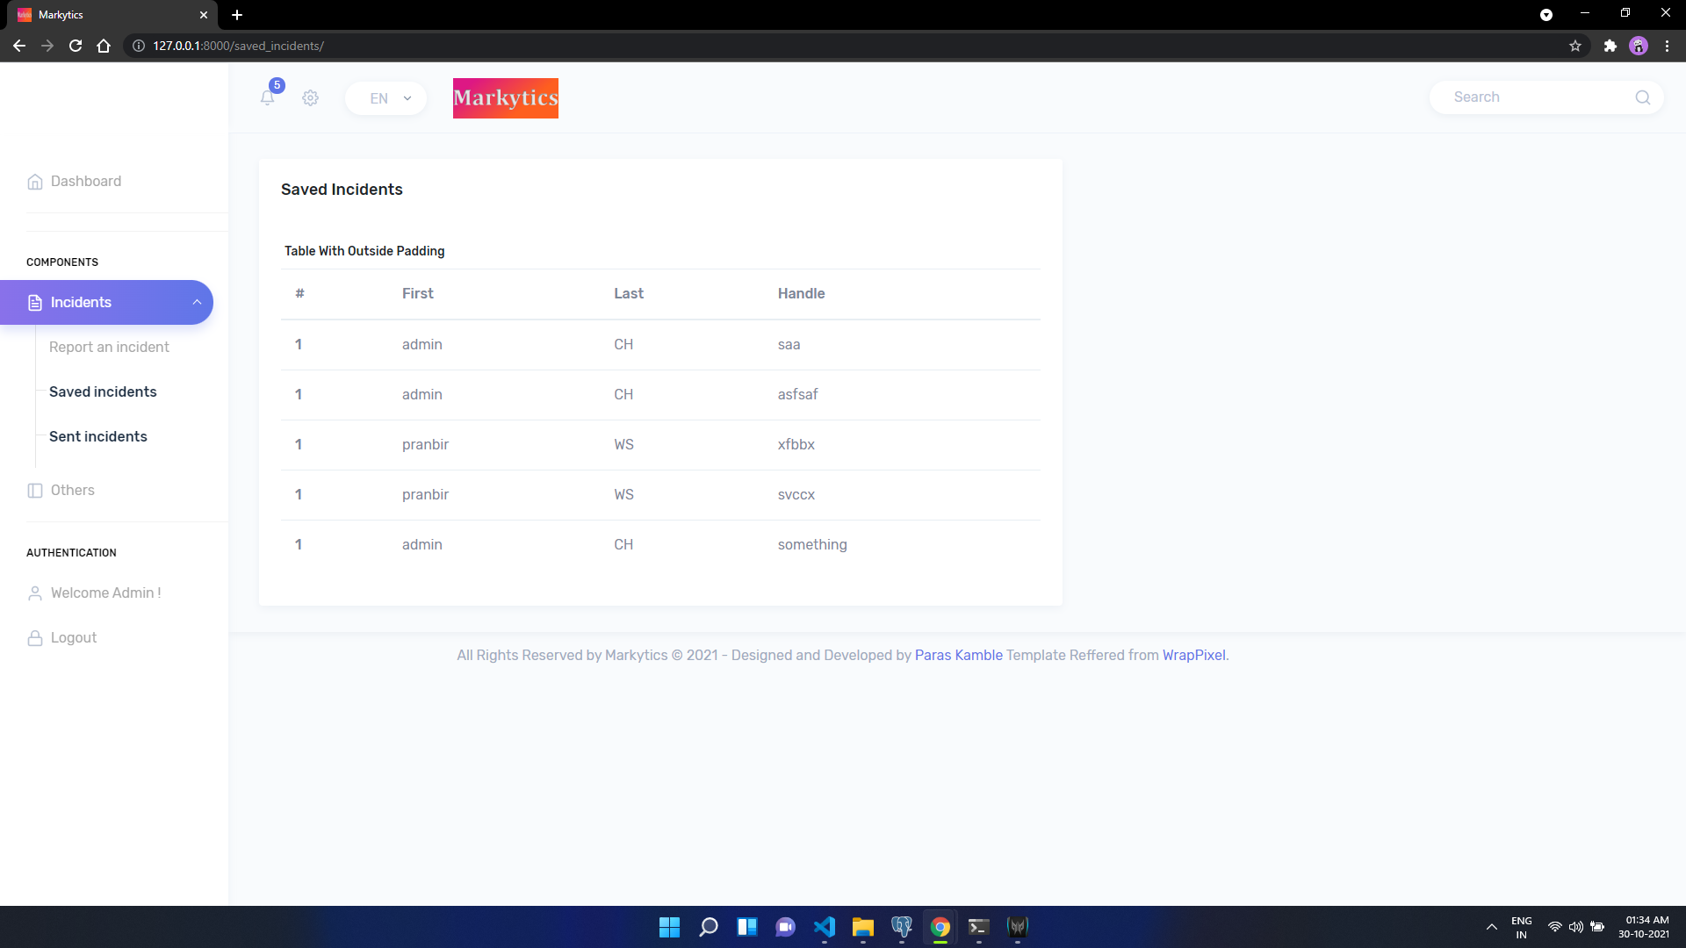This screenshot has width=1686, height=948.
Task: Click the WrapPixel footer link
Action: point(1194,655)
